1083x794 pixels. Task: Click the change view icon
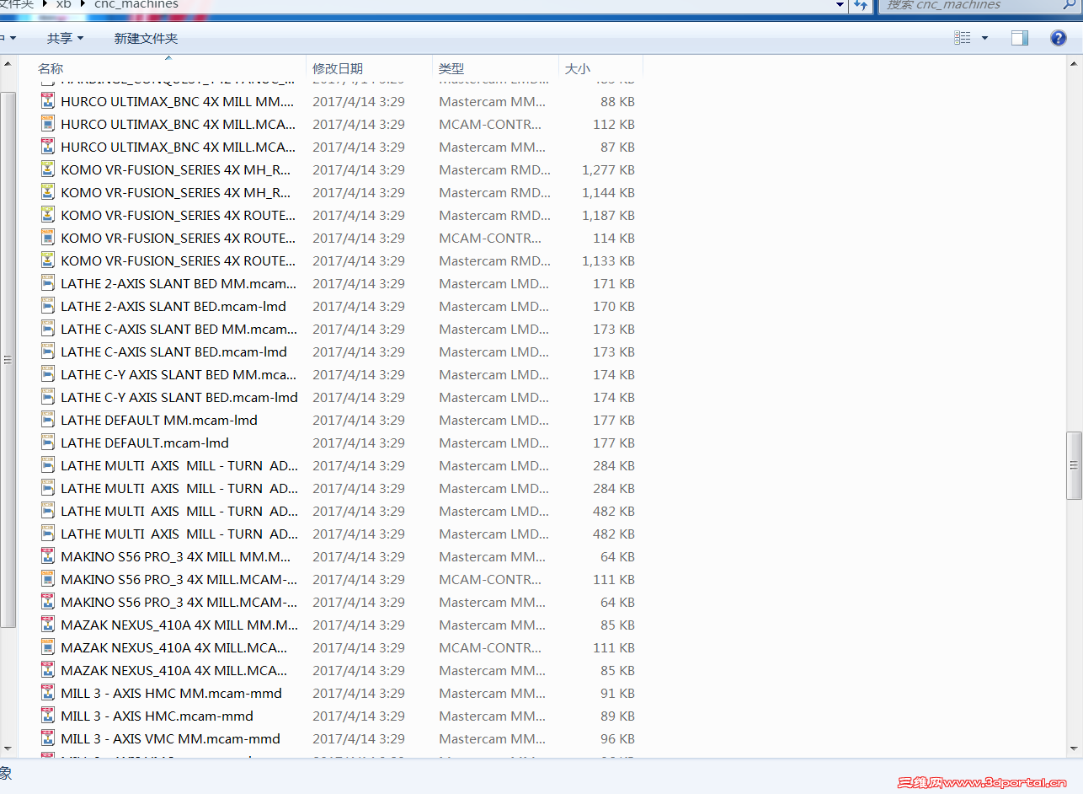tap(963, 38)
